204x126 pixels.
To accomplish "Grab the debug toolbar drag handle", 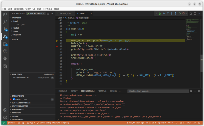I will (157, 13).
